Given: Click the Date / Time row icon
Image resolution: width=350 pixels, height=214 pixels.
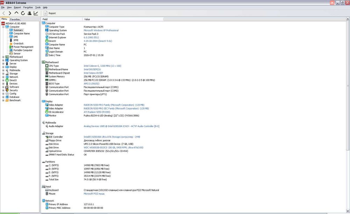Looking at the screenshot, I should 47,55.
